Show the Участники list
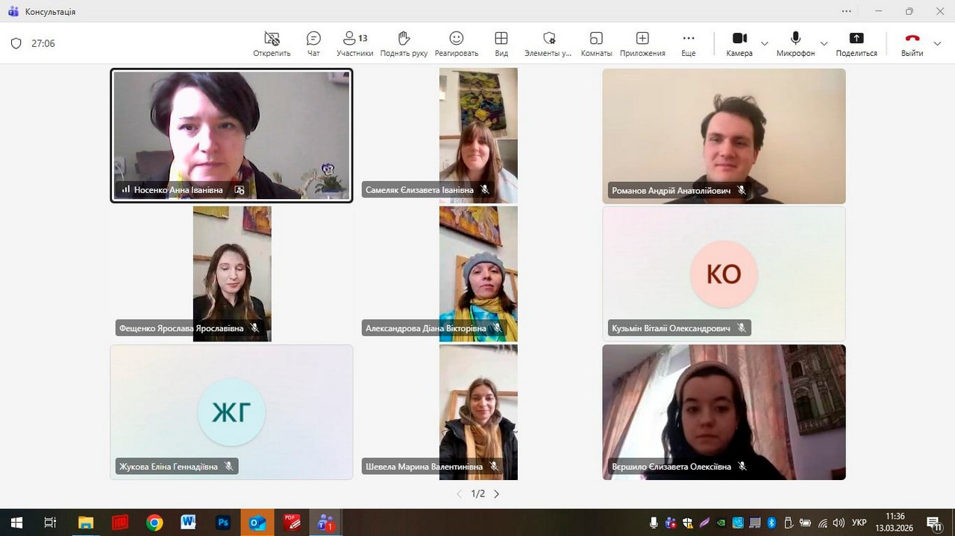Image resolution: width=955 pixels, height=536 pixels. (x=354, y=43)
